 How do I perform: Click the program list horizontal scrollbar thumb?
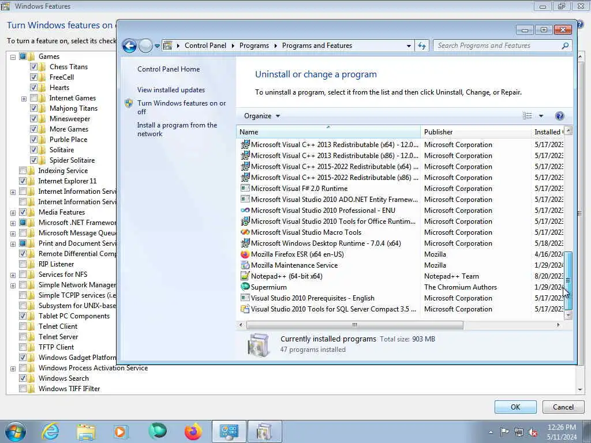354,325
